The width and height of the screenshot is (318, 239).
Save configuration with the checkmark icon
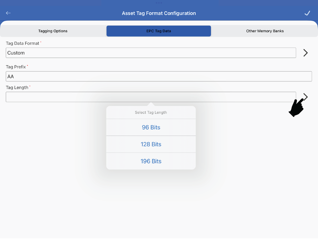(x=307, y=13)
